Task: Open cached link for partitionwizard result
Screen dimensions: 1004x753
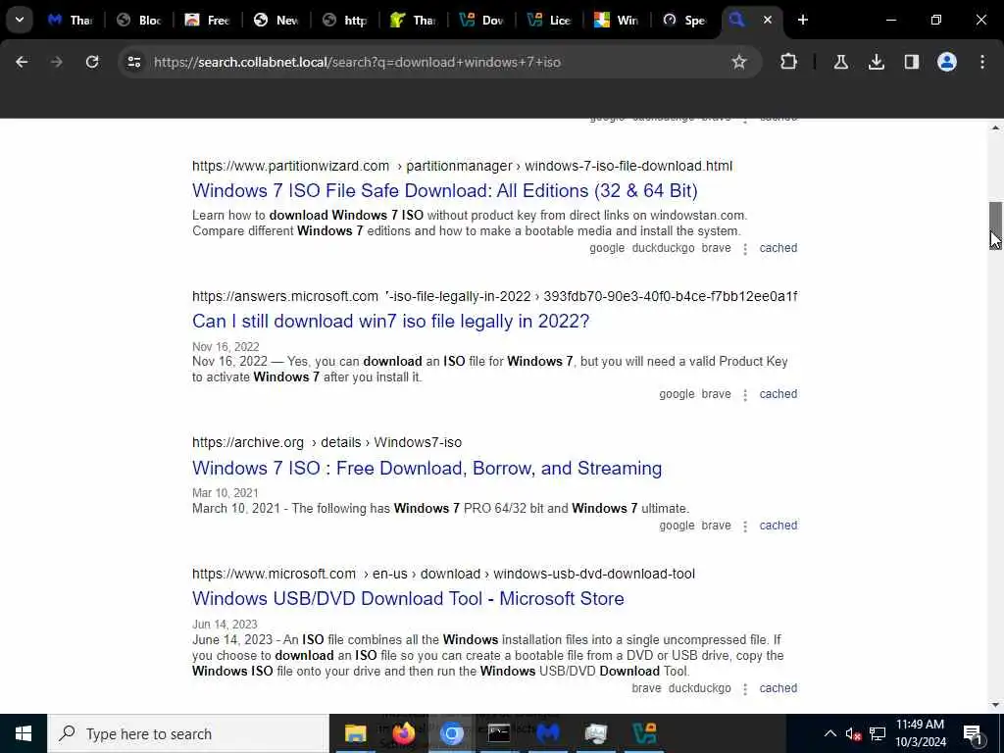Action: [x=778, y=248]
